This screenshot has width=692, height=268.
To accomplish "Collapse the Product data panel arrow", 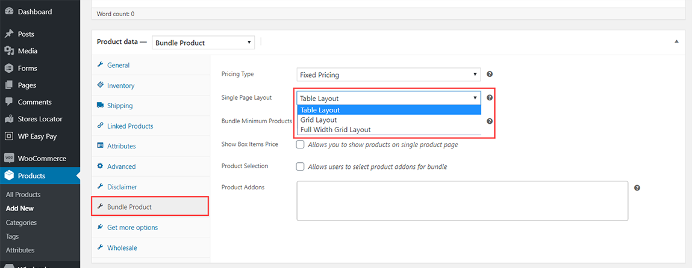I will (676, 41).
